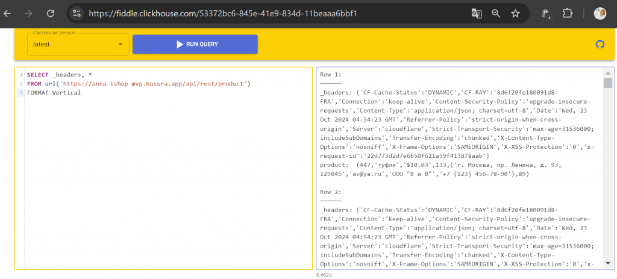The height and width of the screenshot is (279, 617).
Task: Click the browser forward arrow
Action: (29, 13)
